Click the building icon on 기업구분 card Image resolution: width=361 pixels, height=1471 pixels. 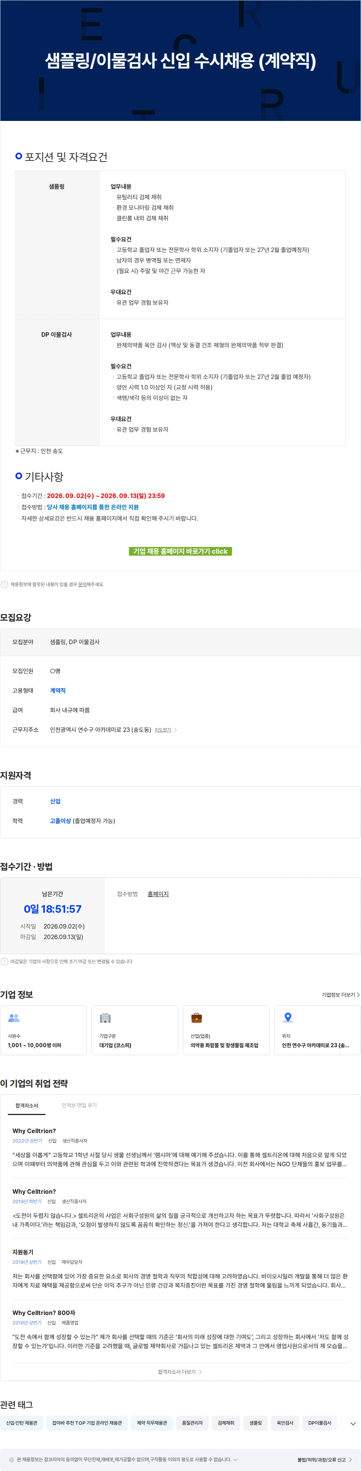coord(105,1017)
